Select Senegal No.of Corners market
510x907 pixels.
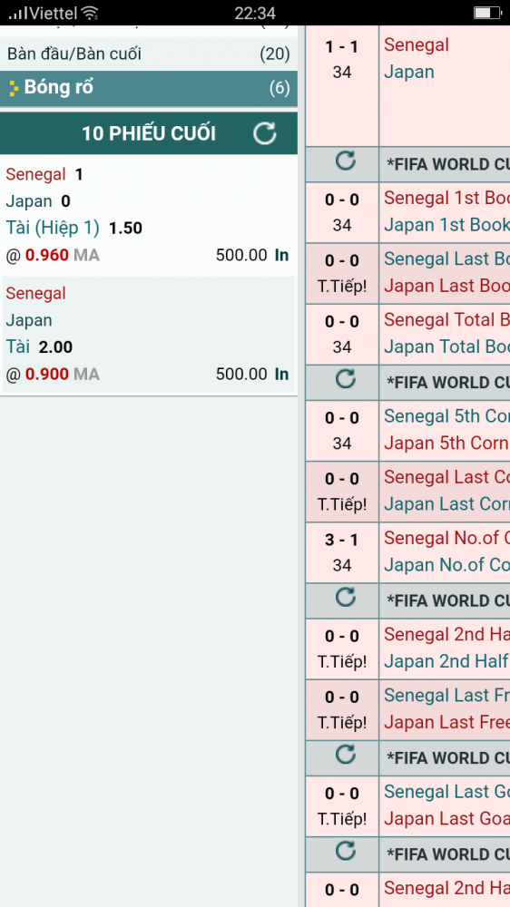446,538
